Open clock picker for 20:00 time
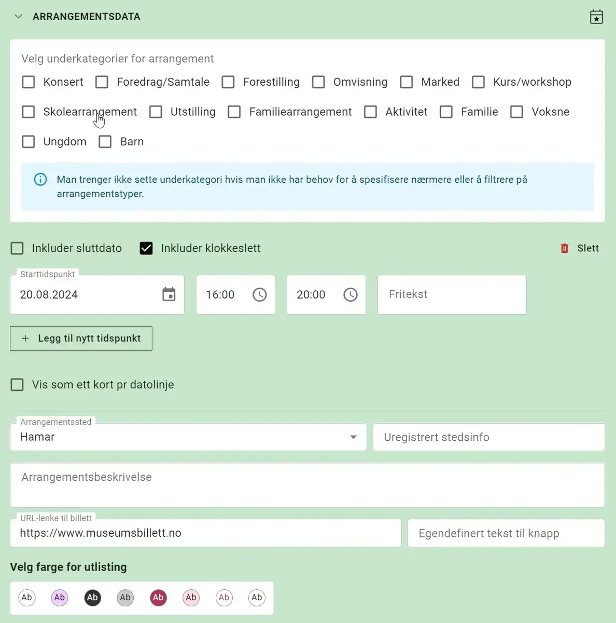This screenshot has height=623, width=616. point(351,295)
